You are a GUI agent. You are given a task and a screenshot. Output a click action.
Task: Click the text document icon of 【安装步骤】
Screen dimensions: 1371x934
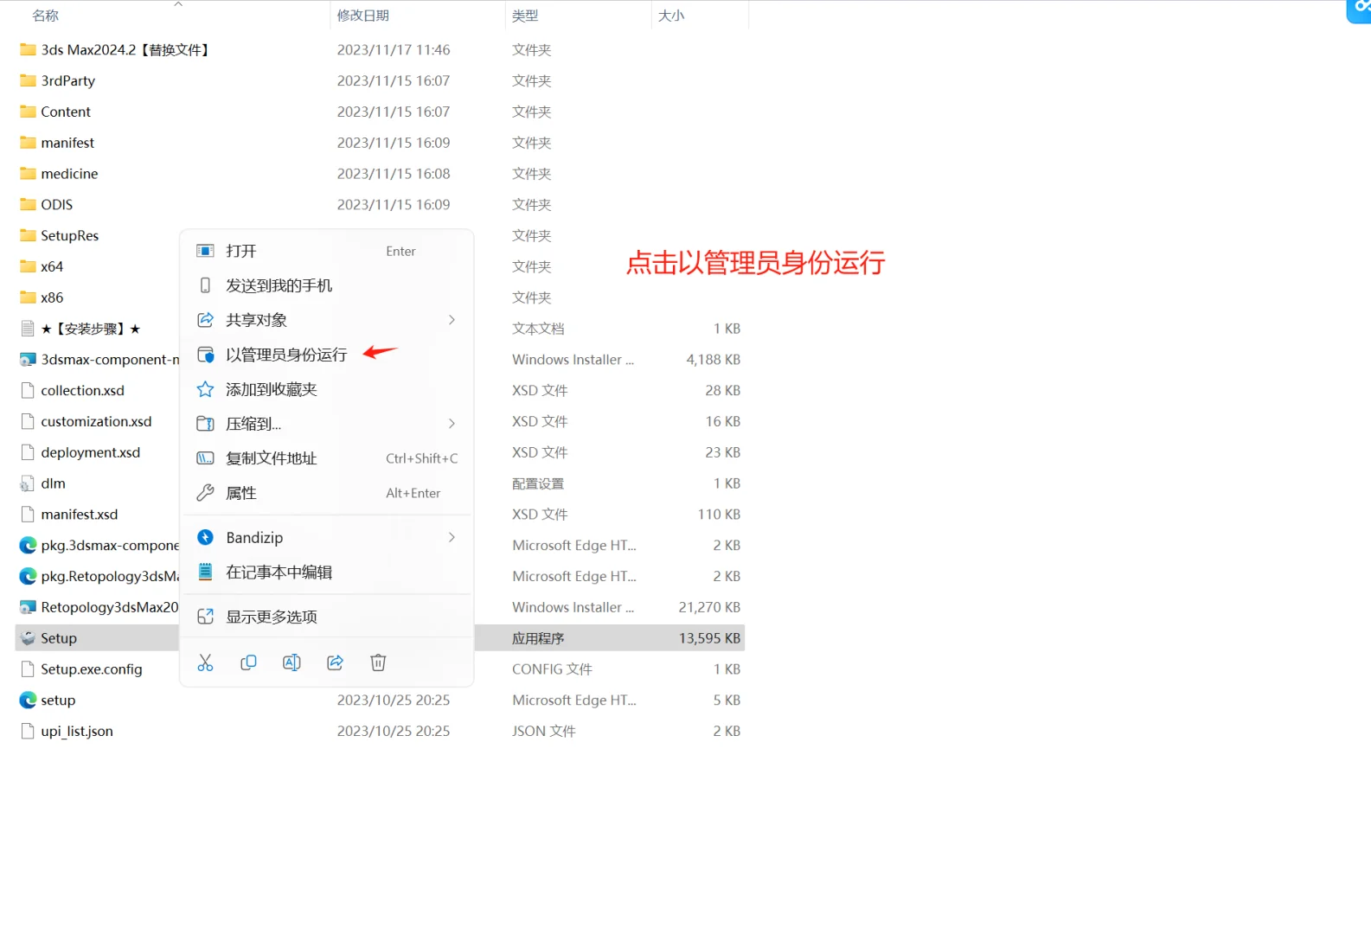pos(28,329)
